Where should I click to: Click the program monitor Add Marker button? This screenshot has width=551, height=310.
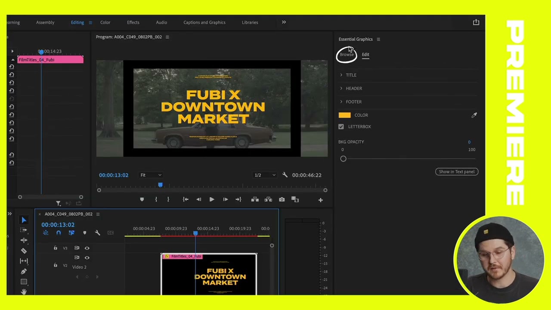click(x=142, y=199)
